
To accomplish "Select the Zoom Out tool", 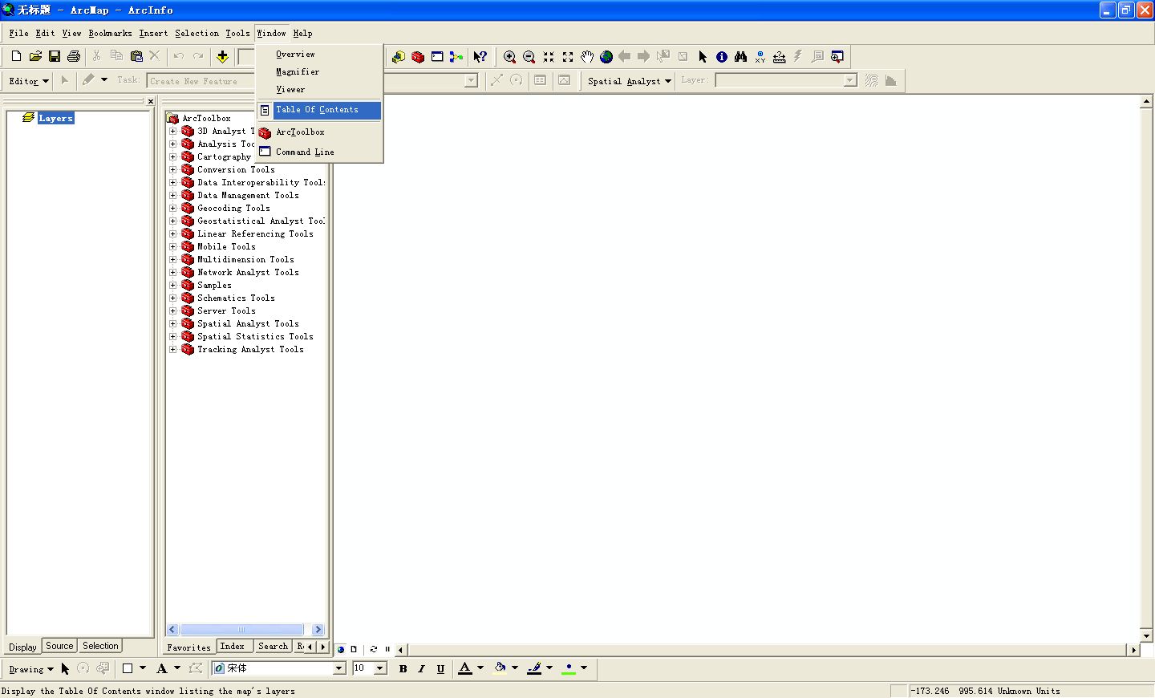I will [529, 56].
